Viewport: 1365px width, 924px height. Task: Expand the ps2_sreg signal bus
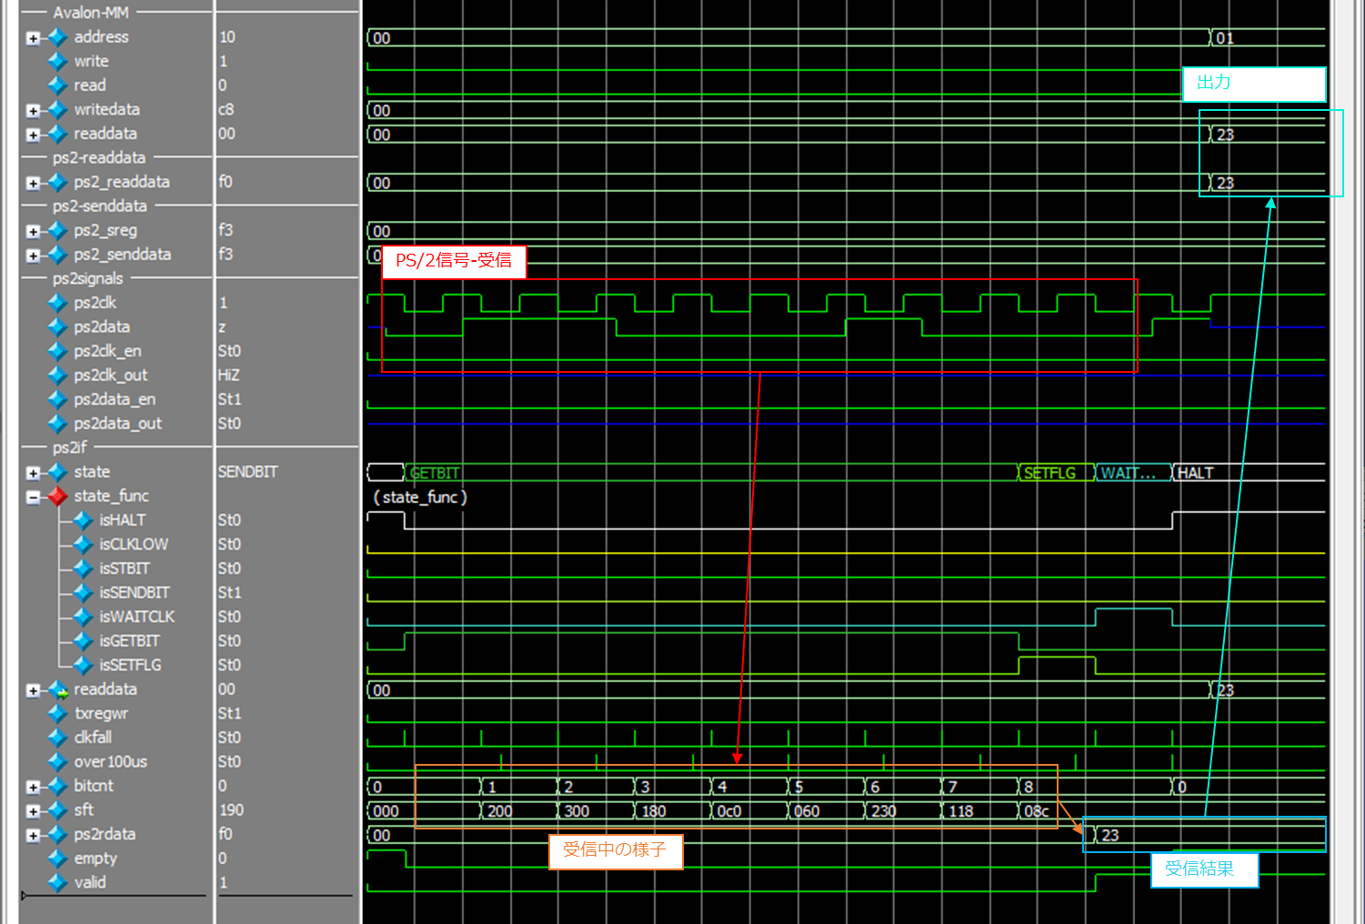[x=33, y=231]
